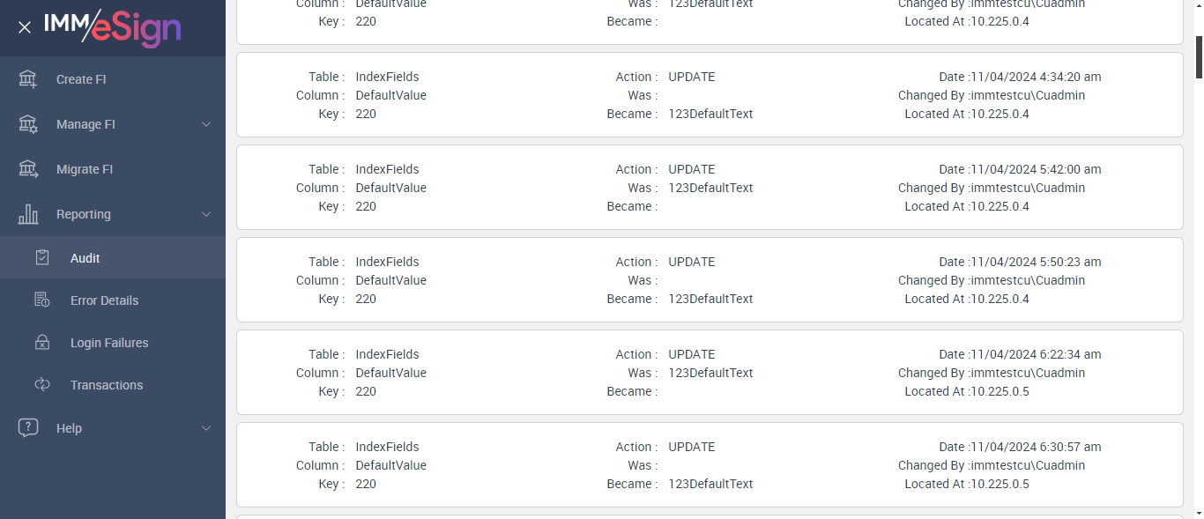Select the audit record dated 5:42:00 am
This screenshot has width=1204, height=519.
coord(710,188)
